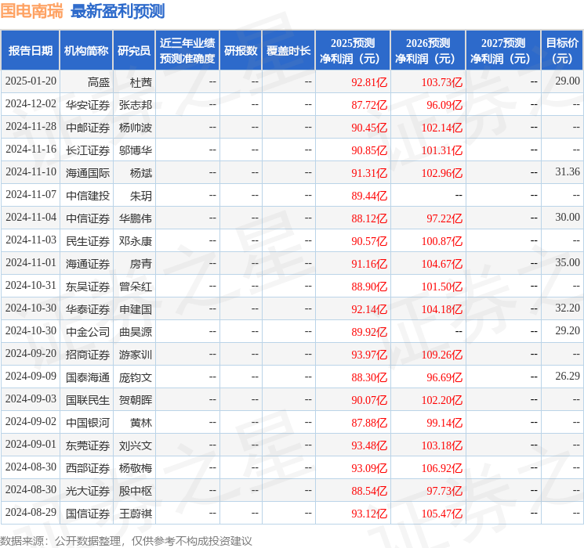Select the 近三年业绩预测准确度 column header
Viewport: 584px width, 548px height.
[x=187, y=50]
